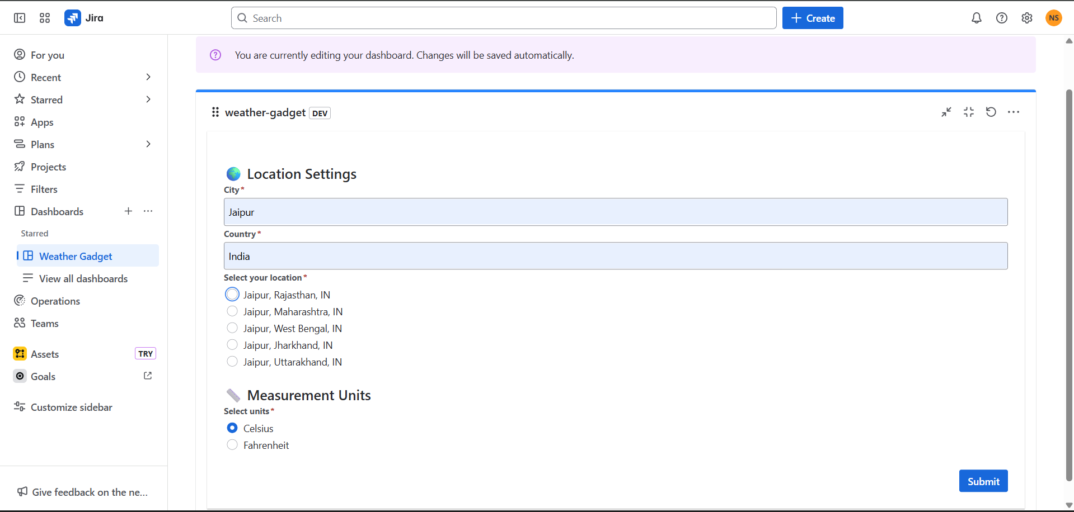Select Jaipur, Maharashtra, IN location

(x=232, y=311)
